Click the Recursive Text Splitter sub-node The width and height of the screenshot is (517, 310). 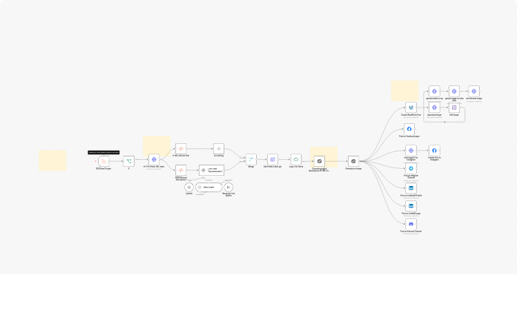pos(228,187)
